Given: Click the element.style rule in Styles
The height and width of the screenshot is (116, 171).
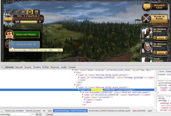Looking at the screenshot, I should pyautogui.click(x=164, y=75).
